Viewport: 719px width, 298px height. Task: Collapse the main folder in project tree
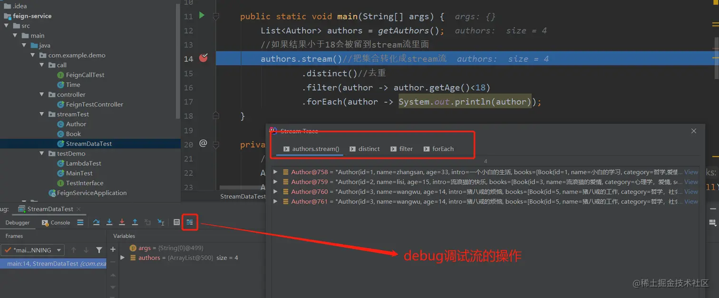tap(15, 35)
